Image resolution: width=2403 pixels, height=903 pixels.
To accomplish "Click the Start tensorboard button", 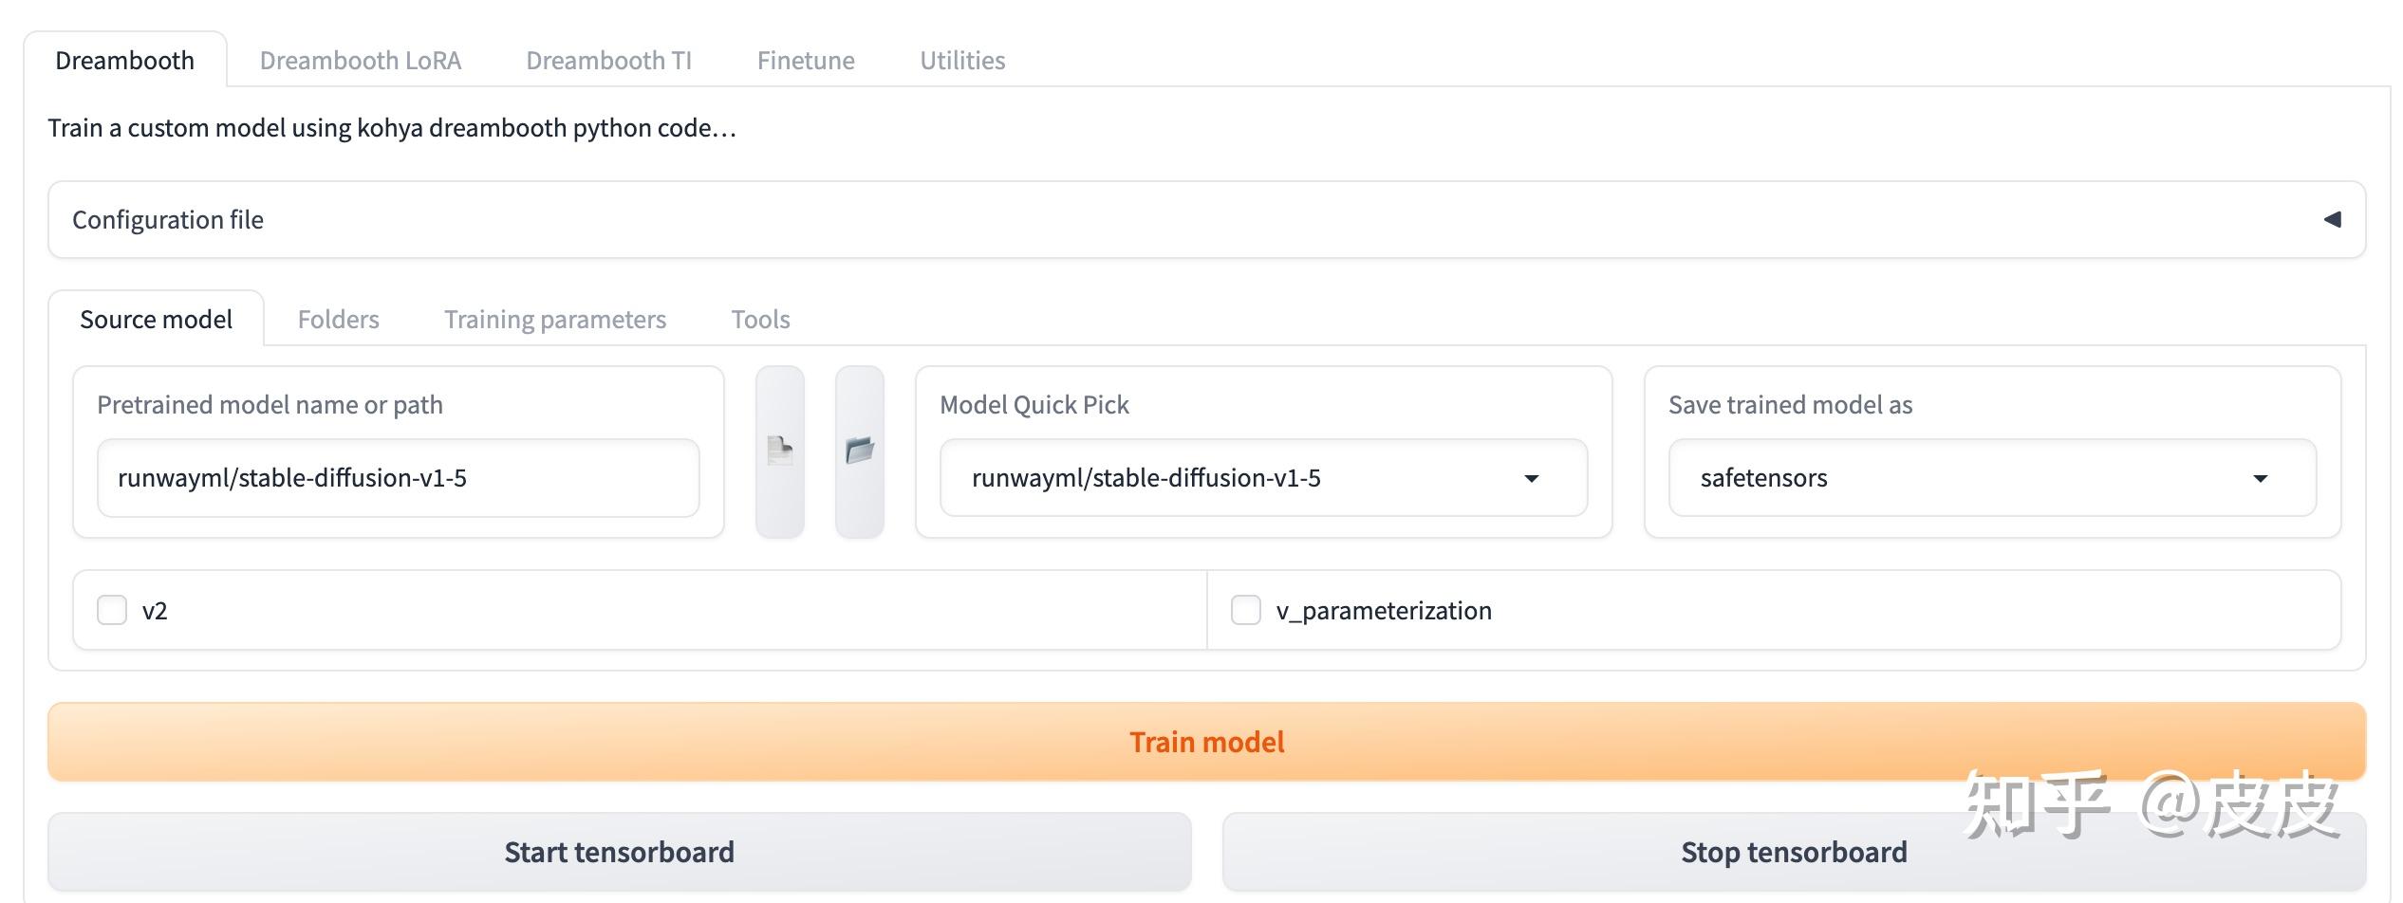I will tap(619, 852).
